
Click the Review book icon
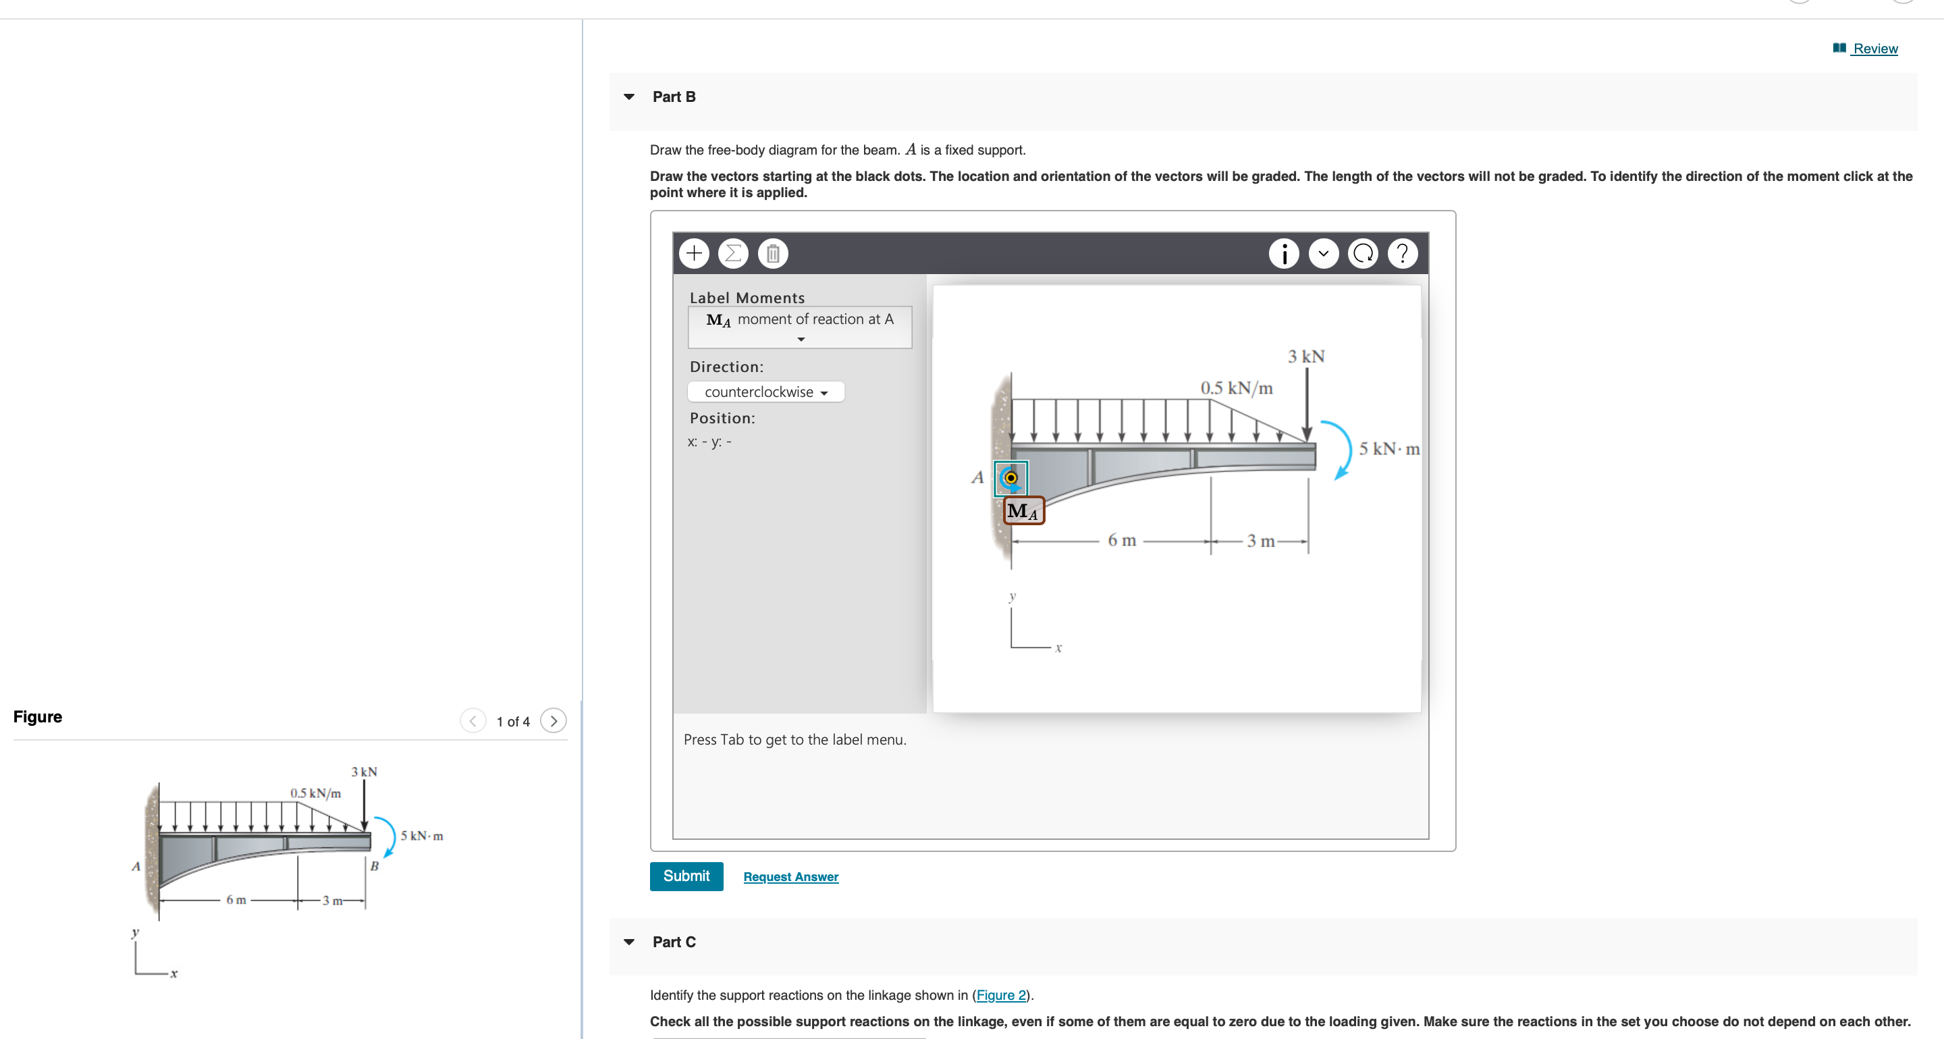click(x=1839, y=49)
